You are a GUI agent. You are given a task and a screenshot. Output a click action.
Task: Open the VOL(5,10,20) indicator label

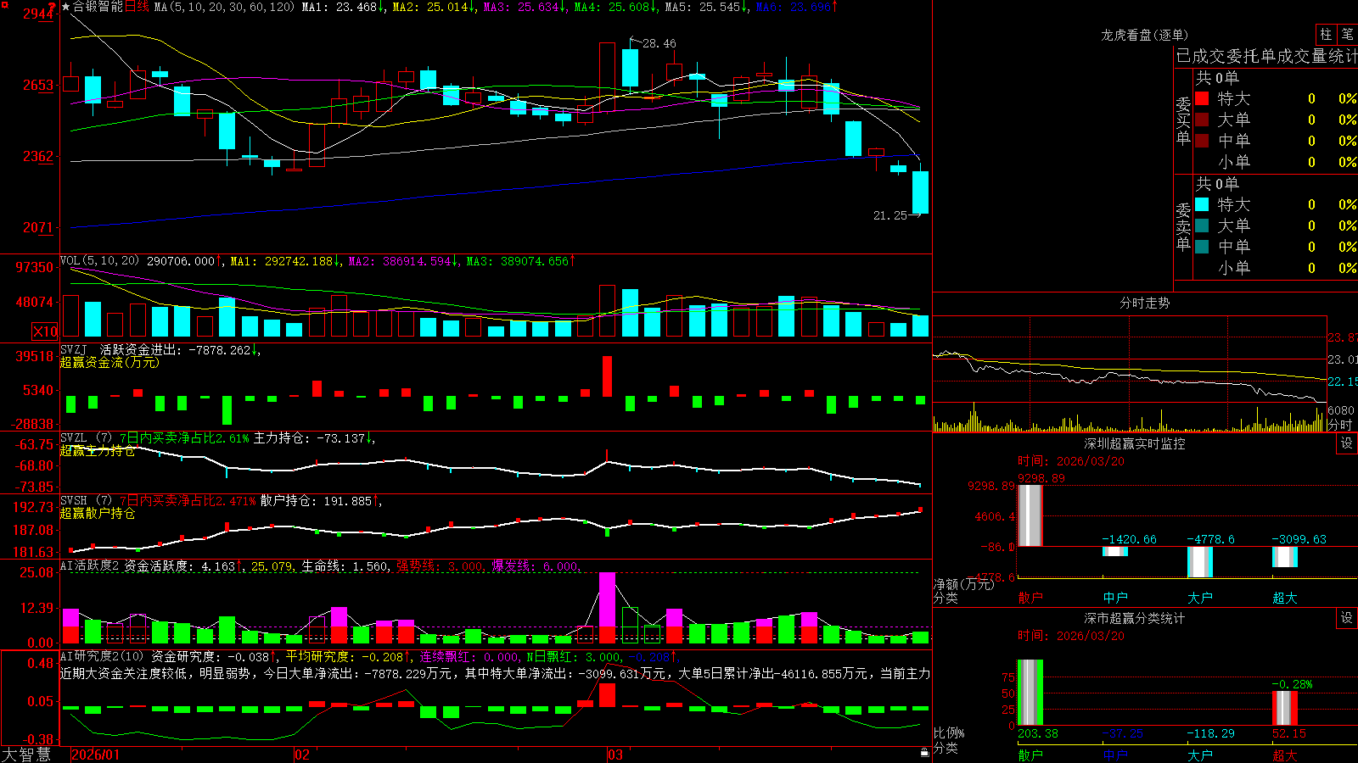coord(99,261)
